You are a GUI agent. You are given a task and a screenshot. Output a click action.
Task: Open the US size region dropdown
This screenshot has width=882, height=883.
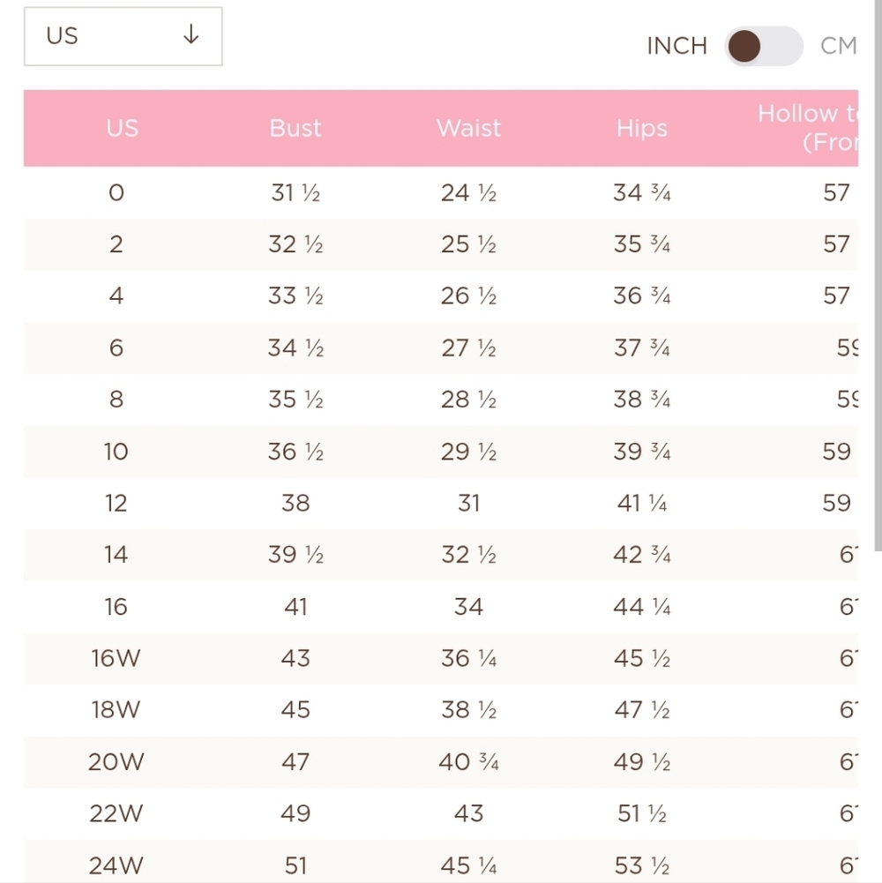123,36
